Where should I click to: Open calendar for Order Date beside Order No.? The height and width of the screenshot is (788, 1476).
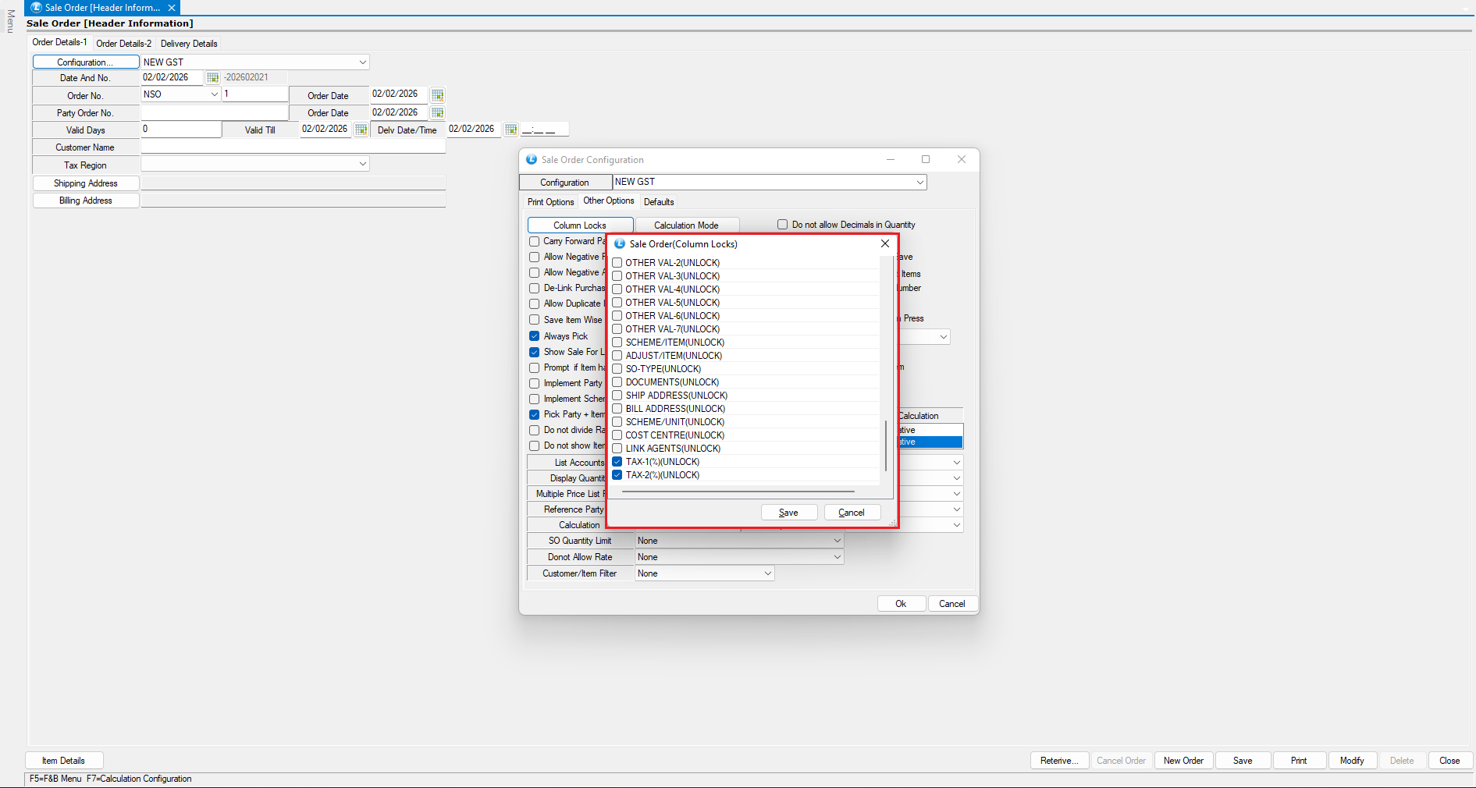[x=437, y=95]
